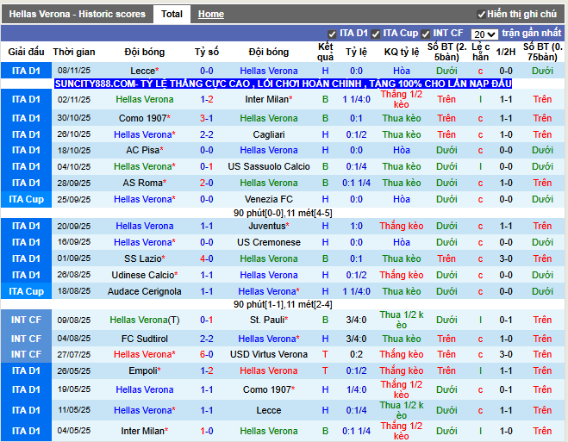The image size is (568, 442).
Task: Select handicap 0:2 in Virtus Verona row
Action: [356, 354]
